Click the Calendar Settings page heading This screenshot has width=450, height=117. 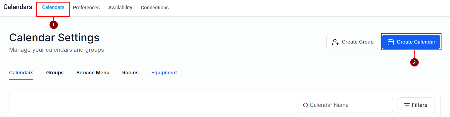tap(54, 38)
